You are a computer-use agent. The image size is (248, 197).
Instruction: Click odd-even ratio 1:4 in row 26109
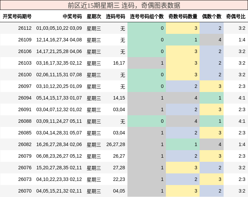click(242, 40)
